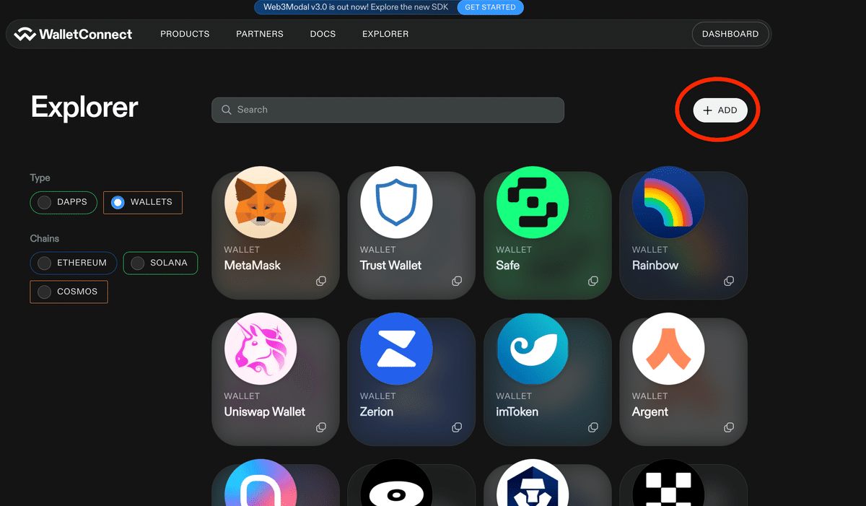Open the DOCS menu item
This screenshot has width=866, height=506.
(323, 34)
